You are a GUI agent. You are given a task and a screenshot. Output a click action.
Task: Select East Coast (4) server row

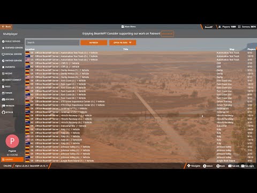click(x=140, y=91)
